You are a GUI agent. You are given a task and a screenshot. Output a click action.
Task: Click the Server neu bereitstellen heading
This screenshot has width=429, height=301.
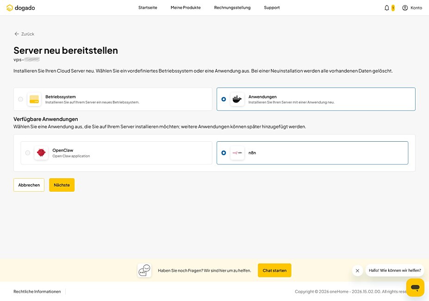66,50
